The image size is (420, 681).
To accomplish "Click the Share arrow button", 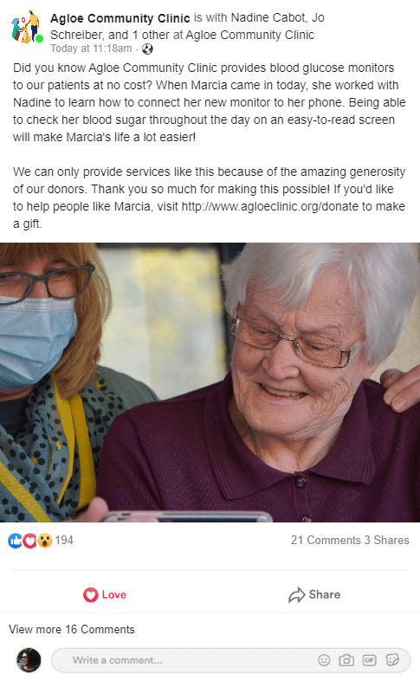I will click(x=314, y=594).
